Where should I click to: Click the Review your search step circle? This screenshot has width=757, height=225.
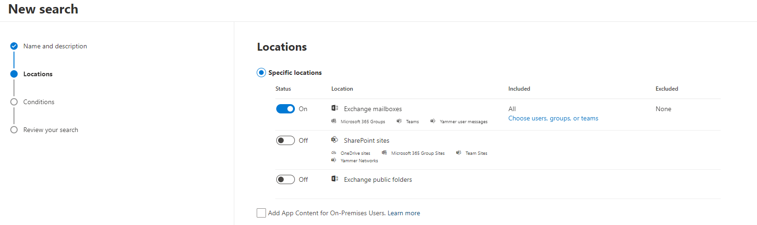point(14,130)
